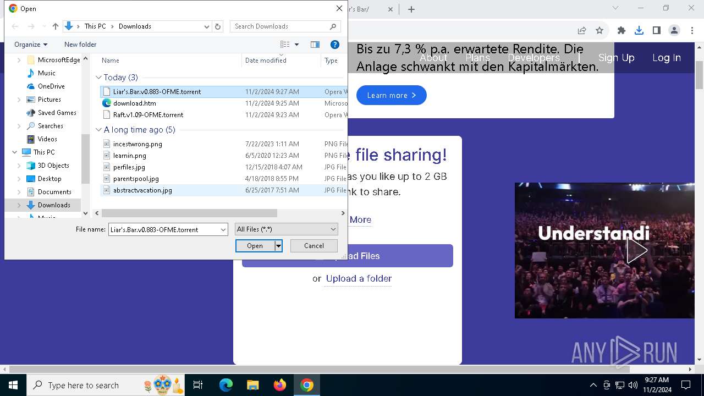Open Firefox from taskbar

coord(280,385)
